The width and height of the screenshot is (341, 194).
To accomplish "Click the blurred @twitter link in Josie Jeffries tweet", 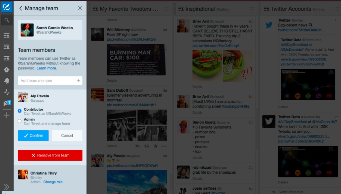I will [x=218, y=192].
